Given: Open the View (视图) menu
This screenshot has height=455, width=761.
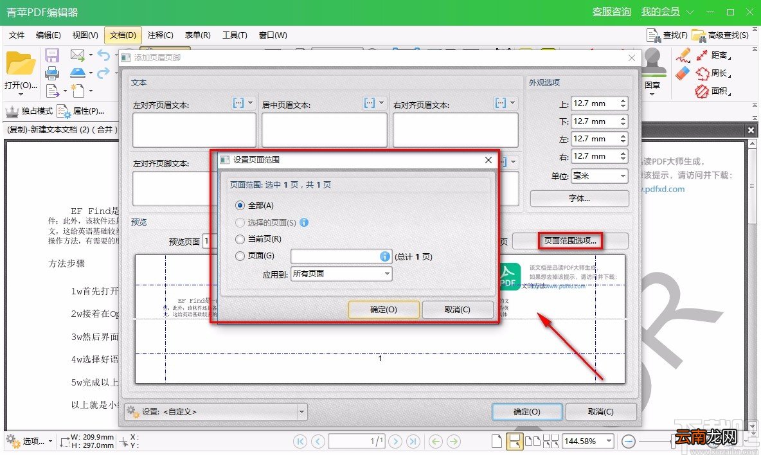Looking at the screenshot, I should click(85, 35).
